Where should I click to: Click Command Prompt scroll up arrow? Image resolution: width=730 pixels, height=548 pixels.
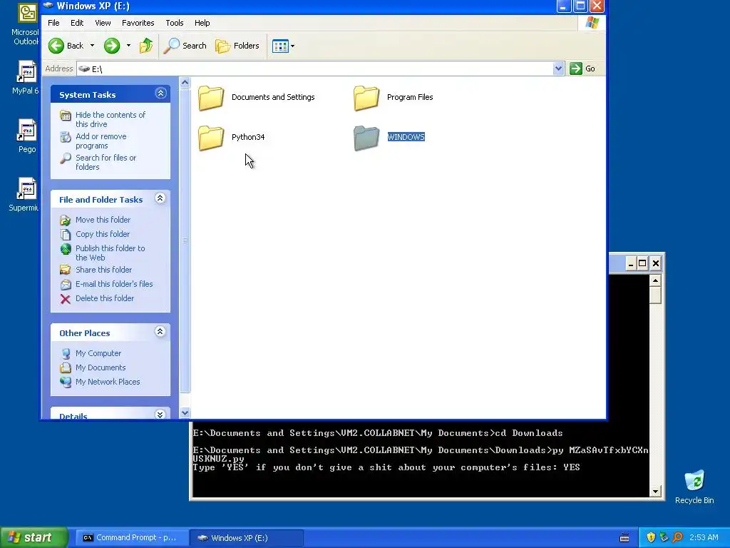click(x=656, y=280)
